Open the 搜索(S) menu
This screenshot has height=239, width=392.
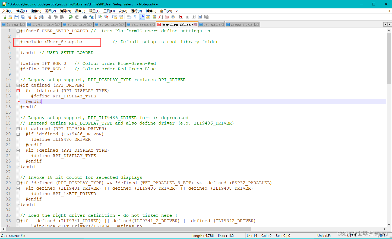click(x=36, y=11)
